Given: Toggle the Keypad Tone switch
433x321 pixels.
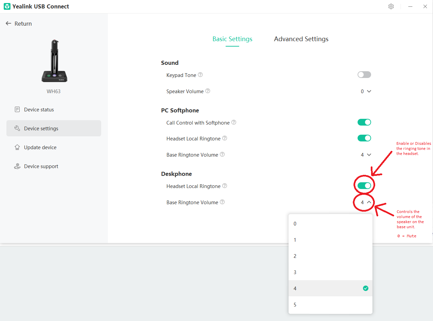Looking at the screenshot, I should click(364, 75).
